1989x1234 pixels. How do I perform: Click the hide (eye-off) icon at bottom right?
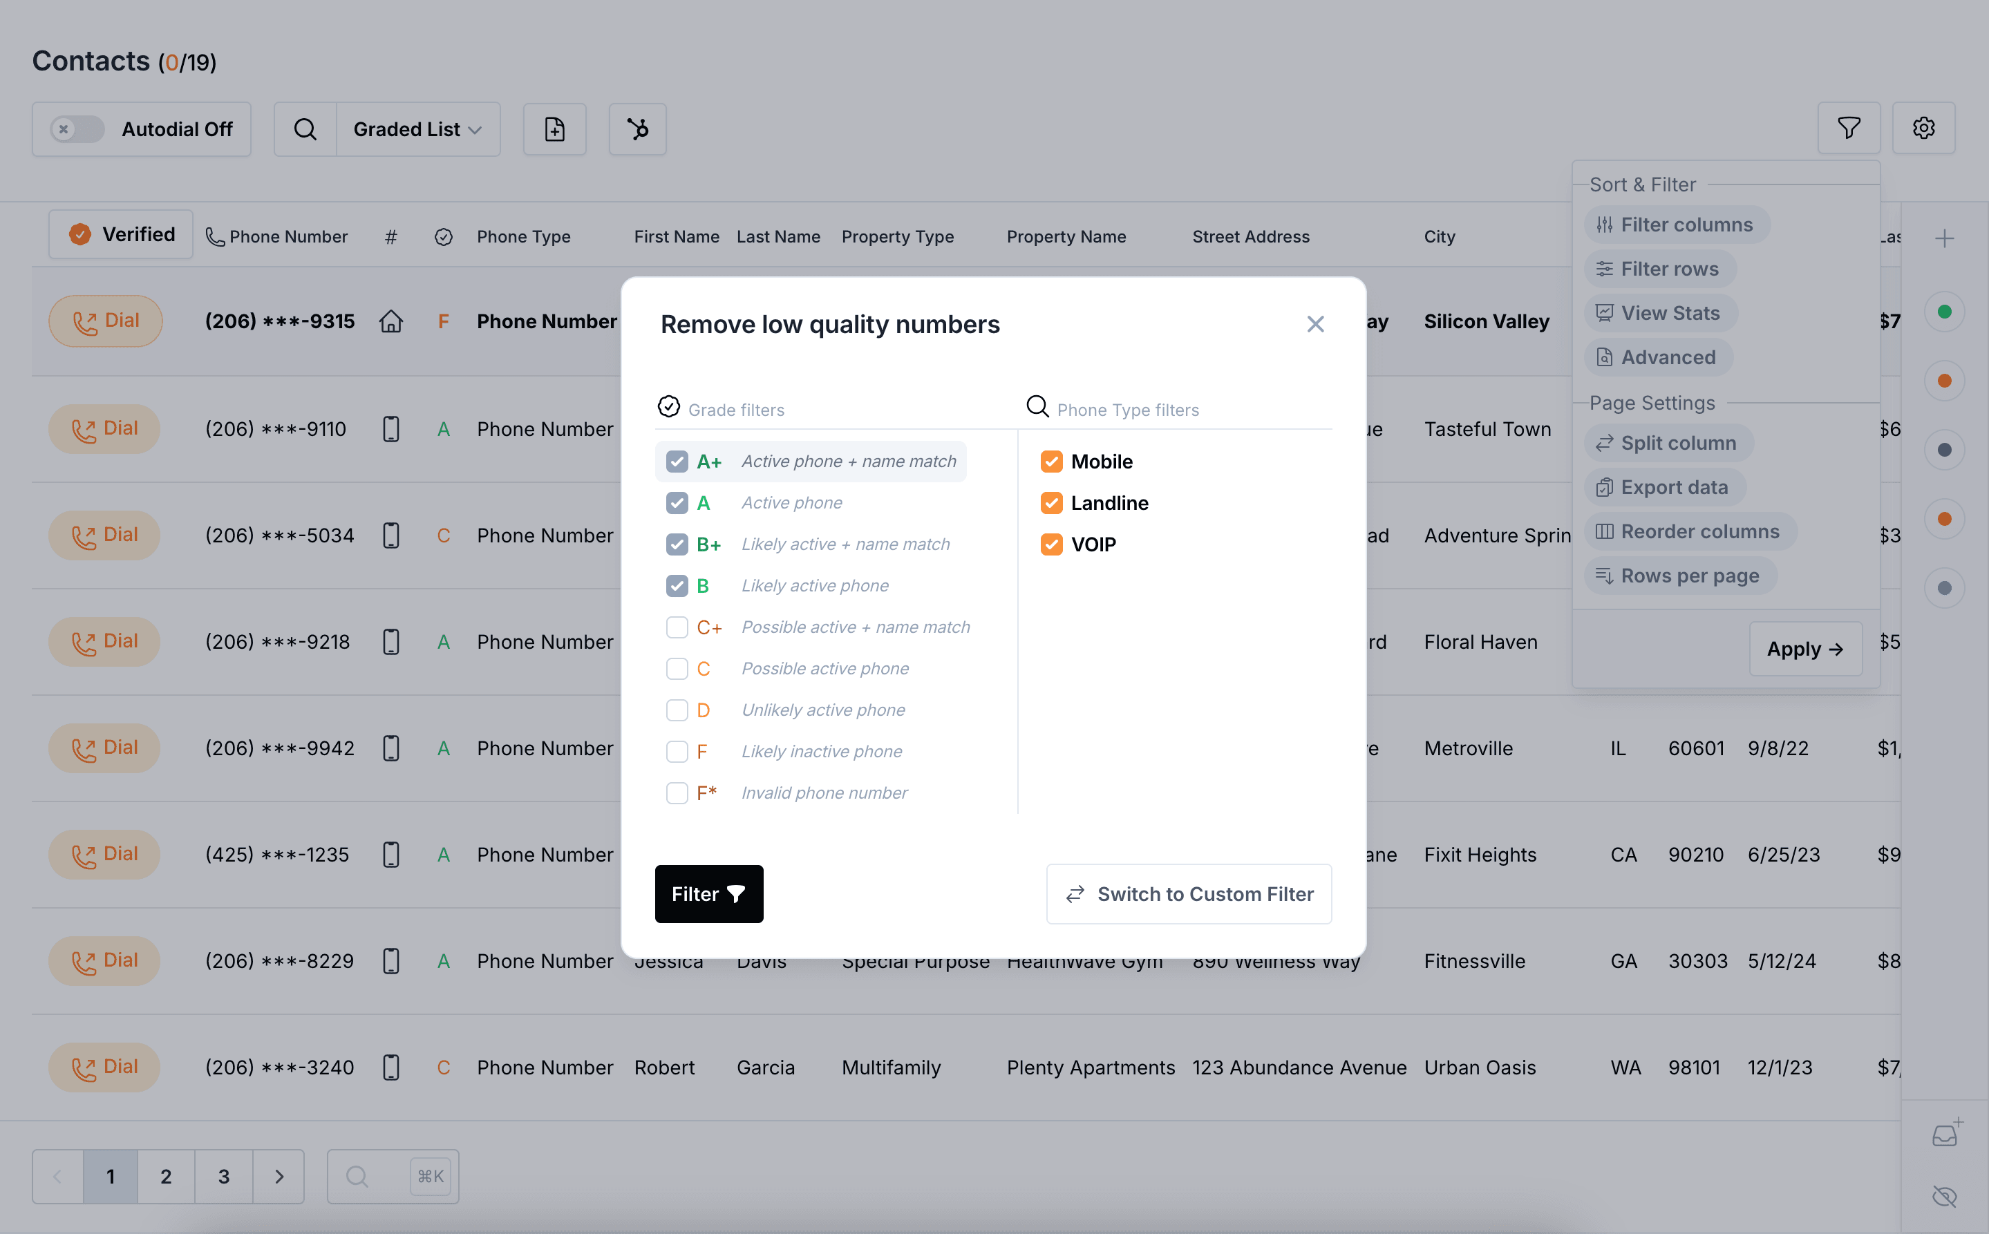coord(1945,1197)
